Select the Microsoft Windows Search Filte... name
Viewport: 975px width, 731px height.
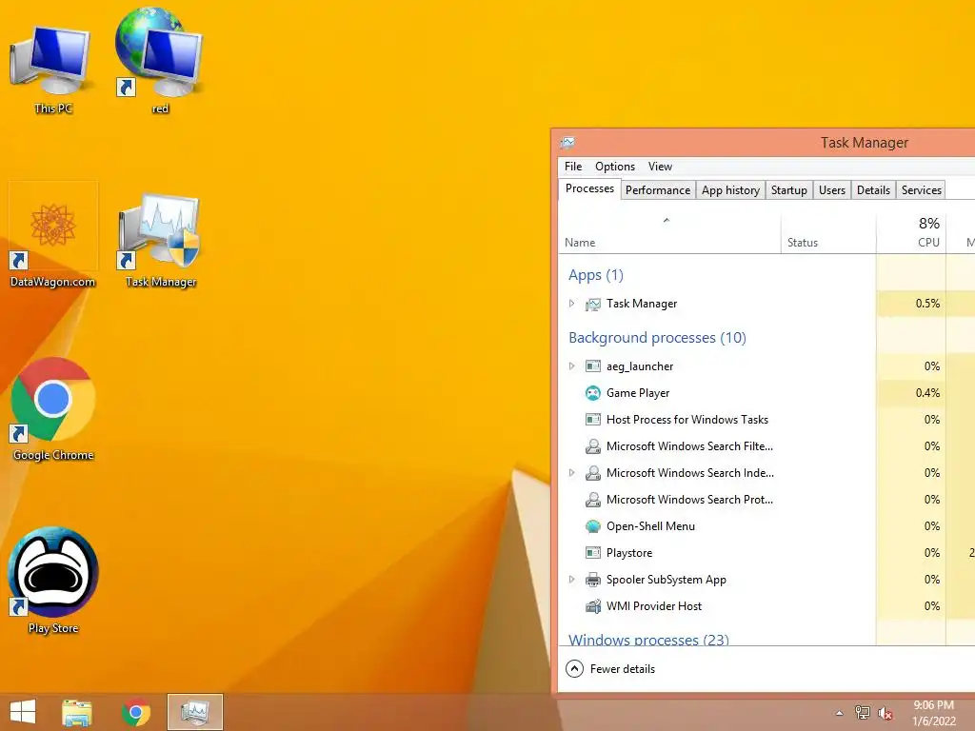click(x=689, y=446)
